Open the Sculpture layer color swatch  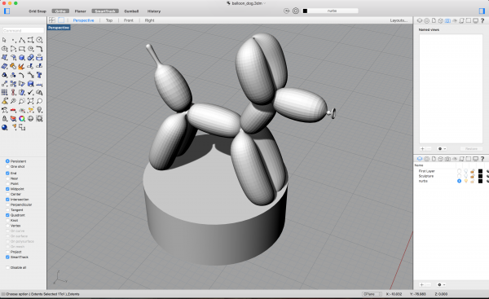[x=480, y=176]
